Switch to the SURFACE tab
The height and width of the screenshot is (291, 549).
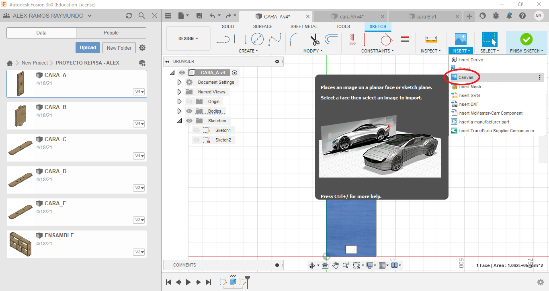point(262,26)
